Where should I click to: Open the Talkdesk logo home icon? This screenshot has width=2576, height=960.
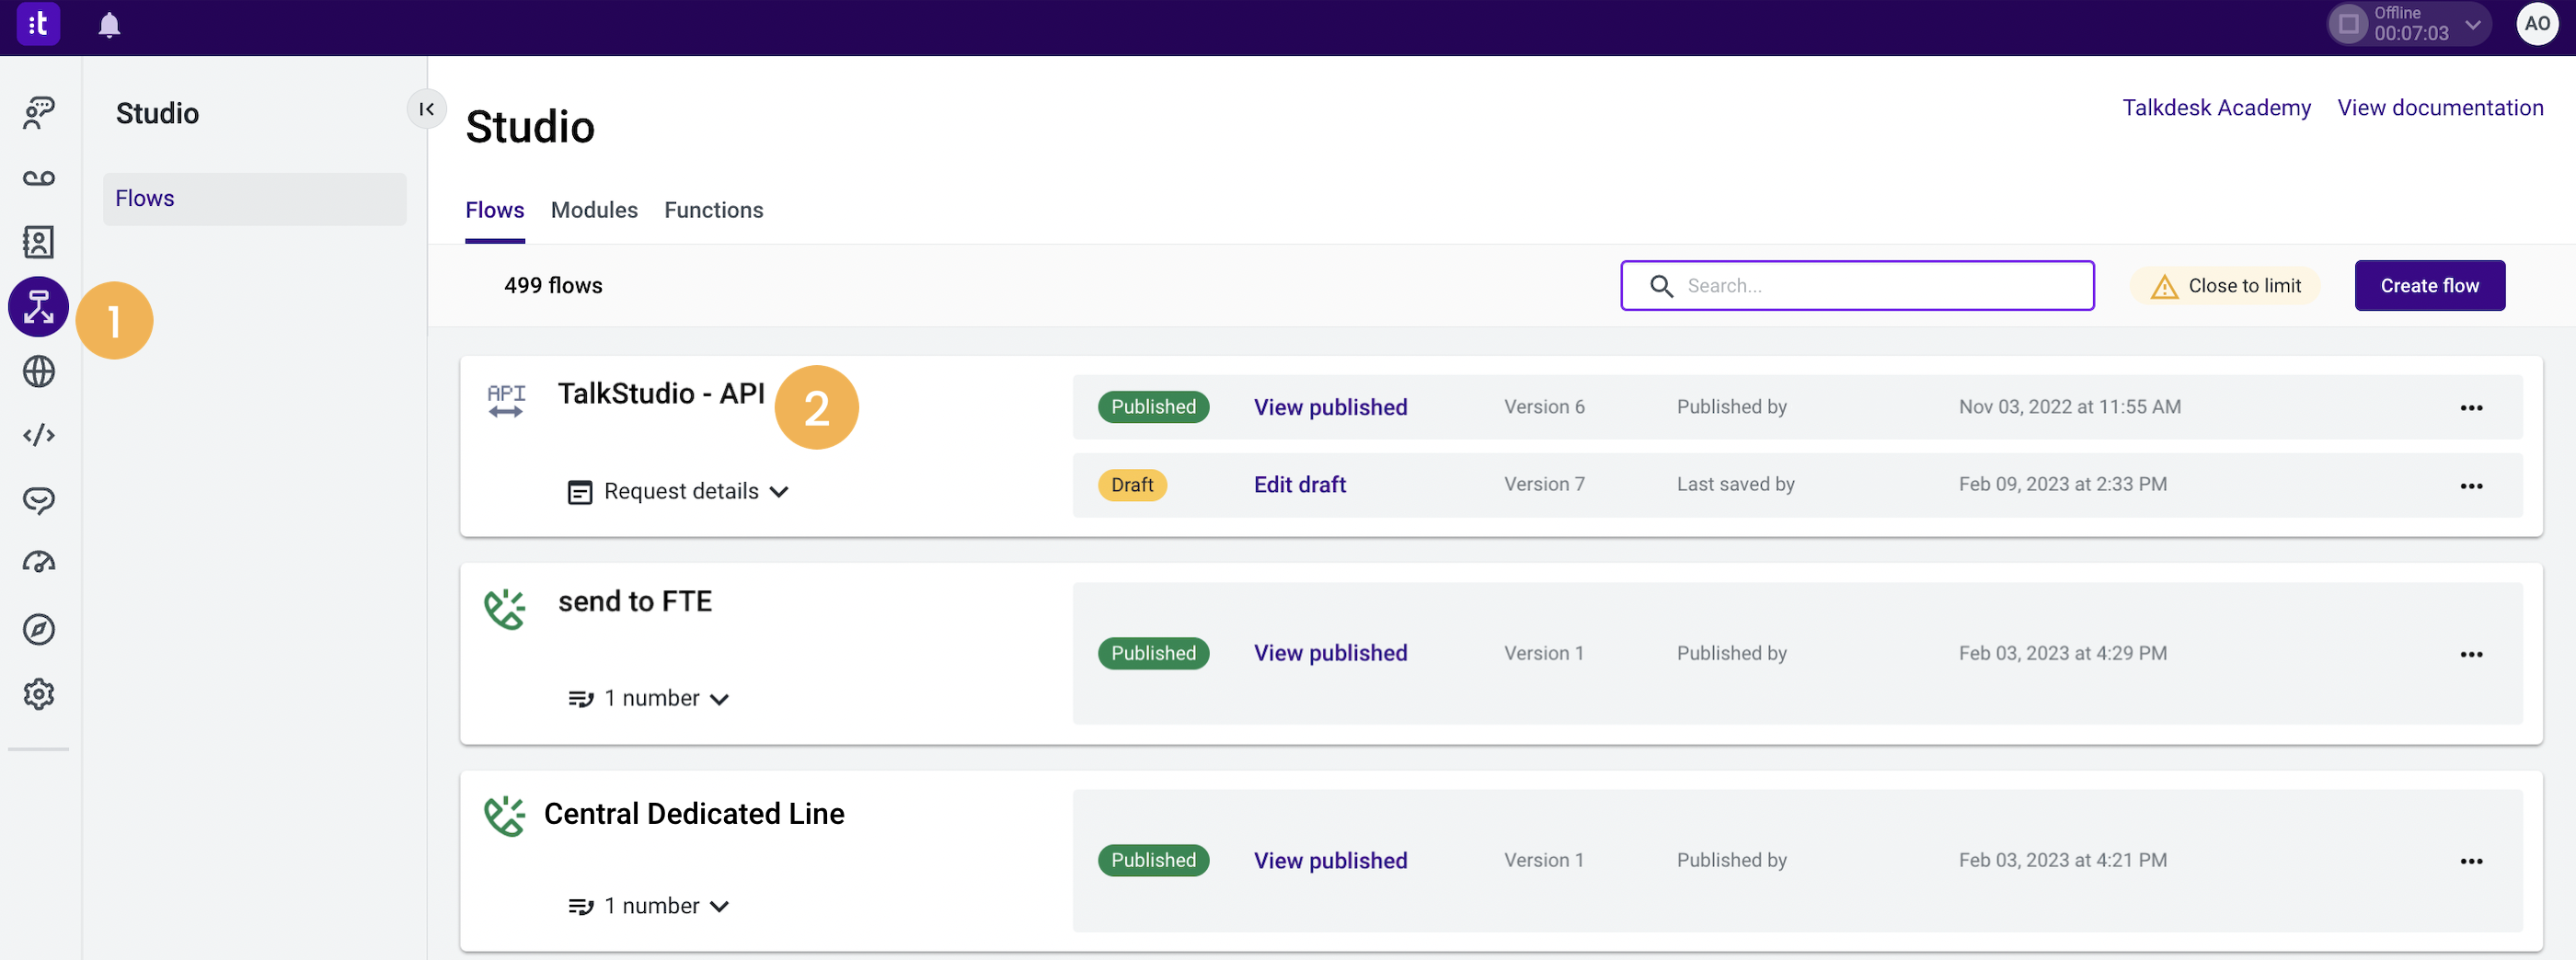[38, 24]
